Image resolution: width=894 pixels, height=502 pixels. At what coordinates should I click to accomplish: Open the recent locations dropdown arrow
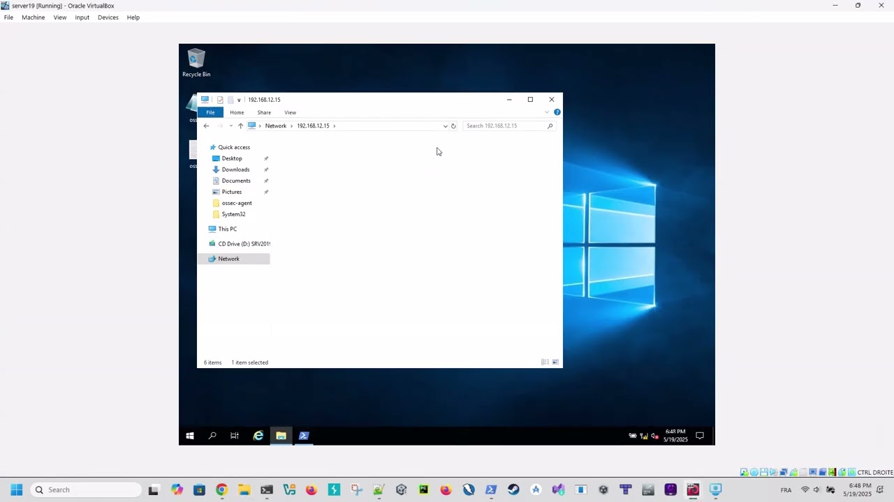230,126
